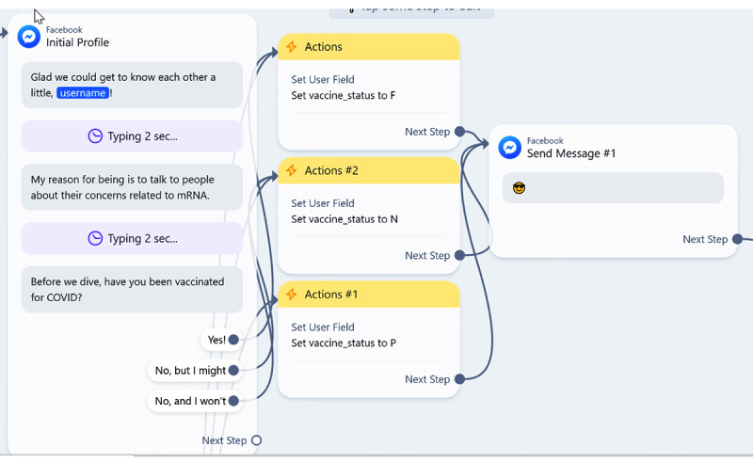Select the 'No, but I might' reply button
753x463 pixels.
195,370
